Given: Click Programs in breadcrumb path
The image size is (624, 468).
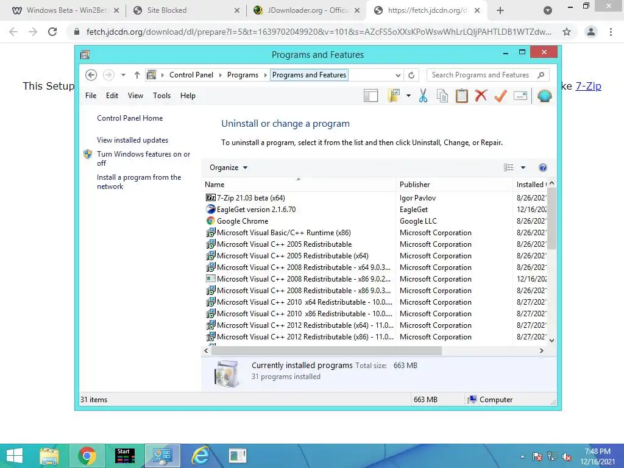Looking at the screenshot, I should (x=243, y=75).
